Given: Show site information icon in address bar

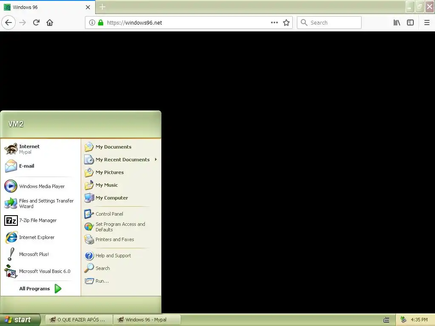Looking at the screenshot, I should (x=92, y=22).
